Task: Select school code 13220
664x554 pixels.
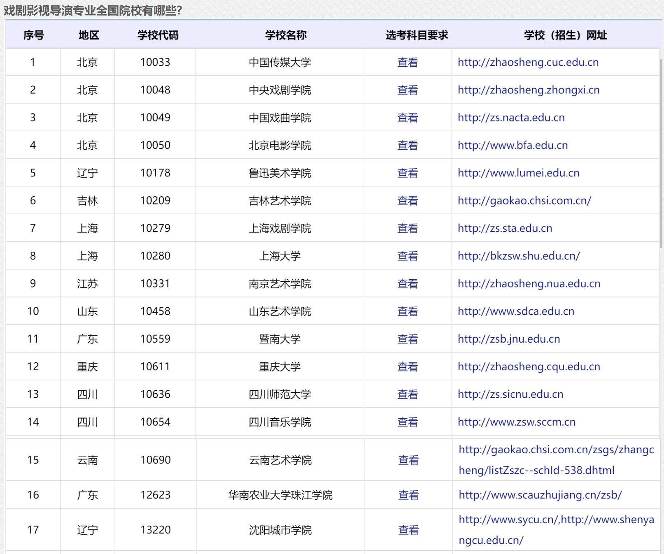Action: (156, 530)
